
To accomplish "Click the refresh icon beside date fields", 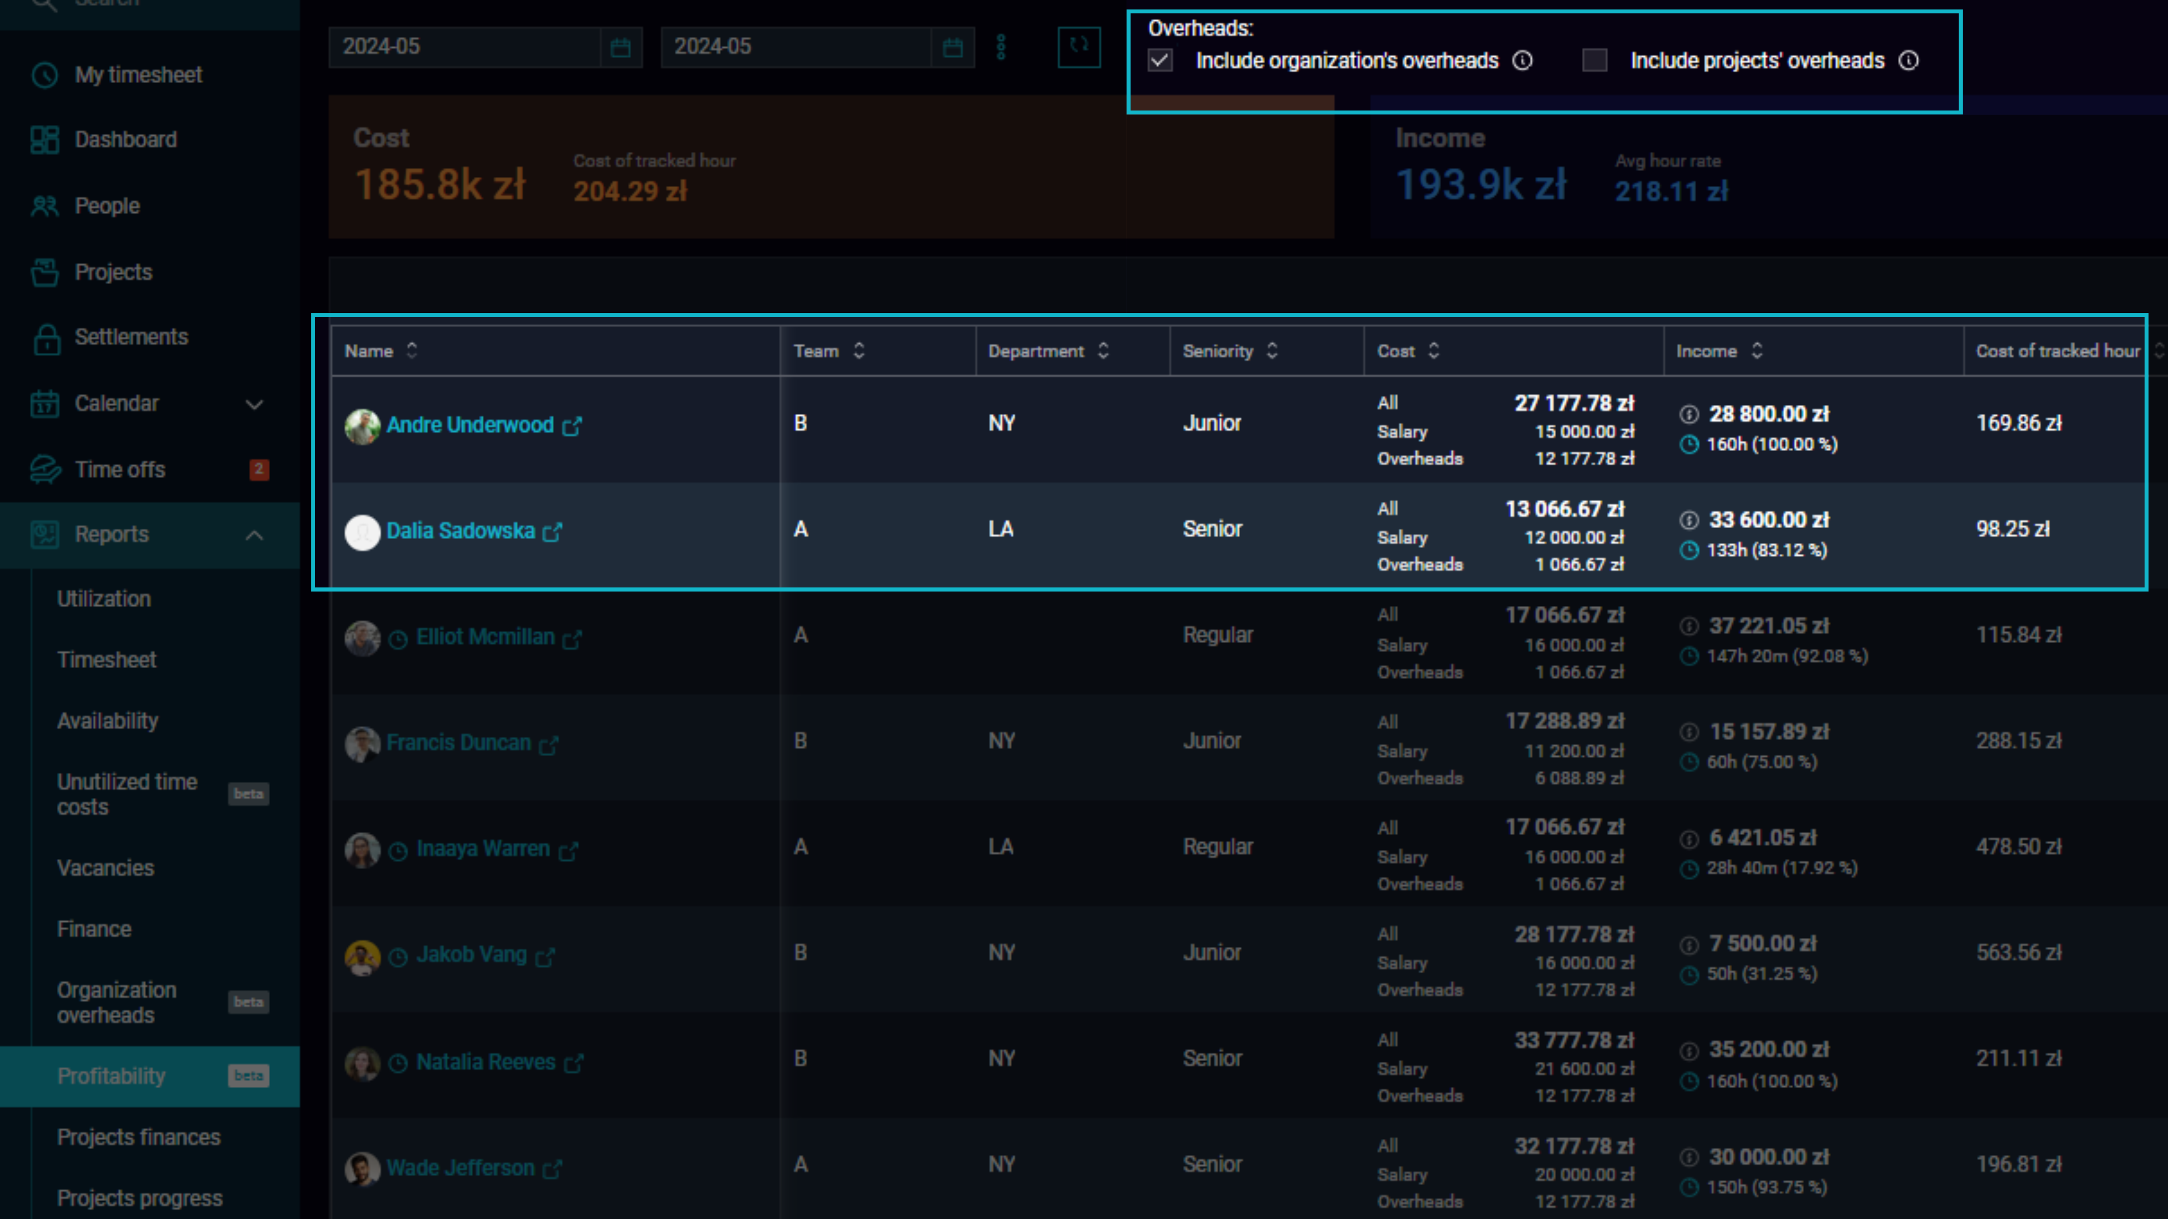I will [1079, 46].
